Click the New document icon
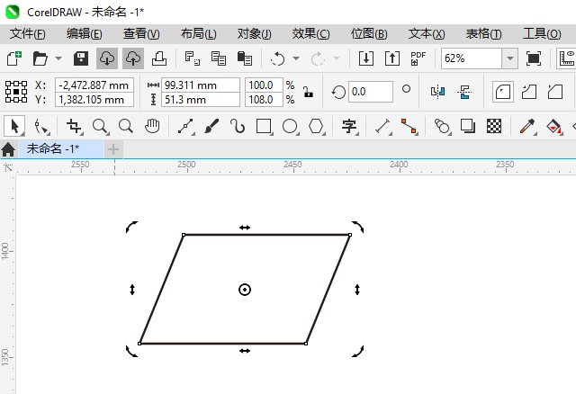Image resolution: width=576 pixels, height=394 pixels. point(14,58)
